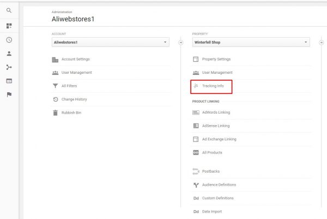The height and width of the screenshot is (219, 327).
Task: Click the Rubbish Bin trash icon
Action: (x=55, y=113)
